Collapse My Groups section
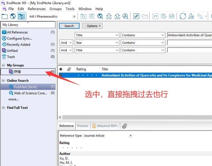 click(x=3, y=65)
